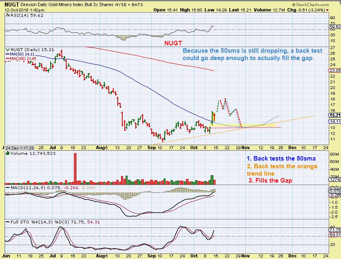
Task: Click the '12-Oct-2018 1:42pm' timestamp
Action: coord(25,10)
